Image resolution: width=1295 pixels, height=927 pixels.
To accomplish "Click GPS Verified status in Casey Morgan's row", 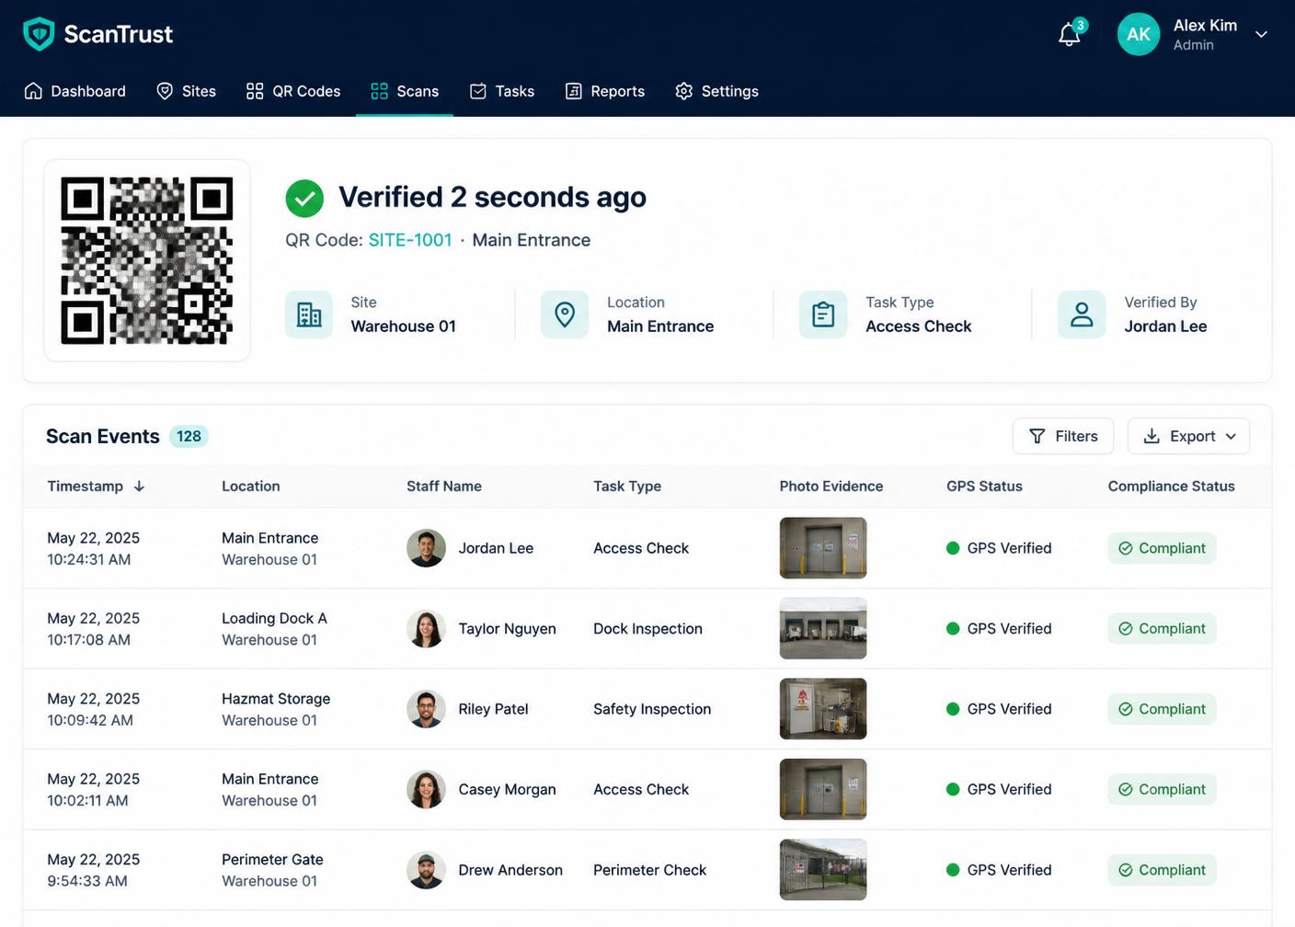I will (999, 789).
